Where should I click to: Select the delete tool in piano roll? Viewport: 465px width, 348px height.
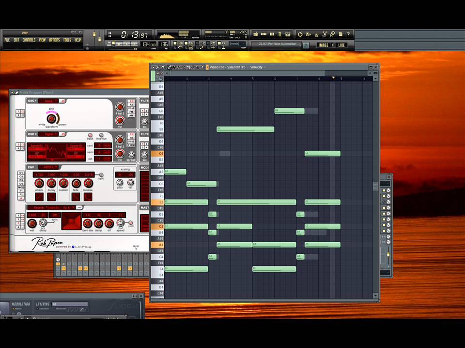pyautogui.click(x=179, y=67)
